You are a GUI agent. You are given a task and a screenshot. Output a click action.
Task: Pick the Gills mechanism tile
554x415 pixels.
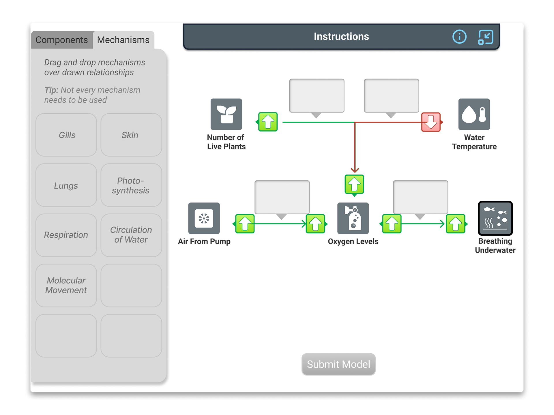pos(66,135)
